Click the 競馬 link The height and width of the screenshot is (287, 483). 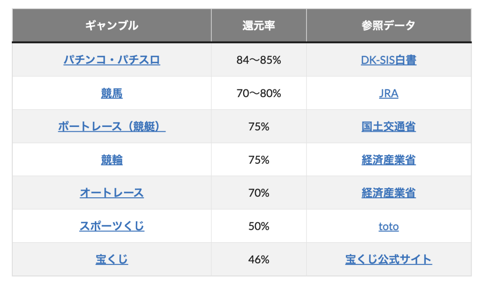[112, 93]
